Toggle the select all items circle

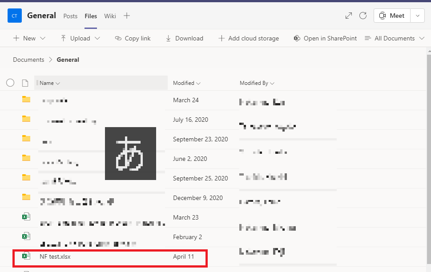[10, 83]
